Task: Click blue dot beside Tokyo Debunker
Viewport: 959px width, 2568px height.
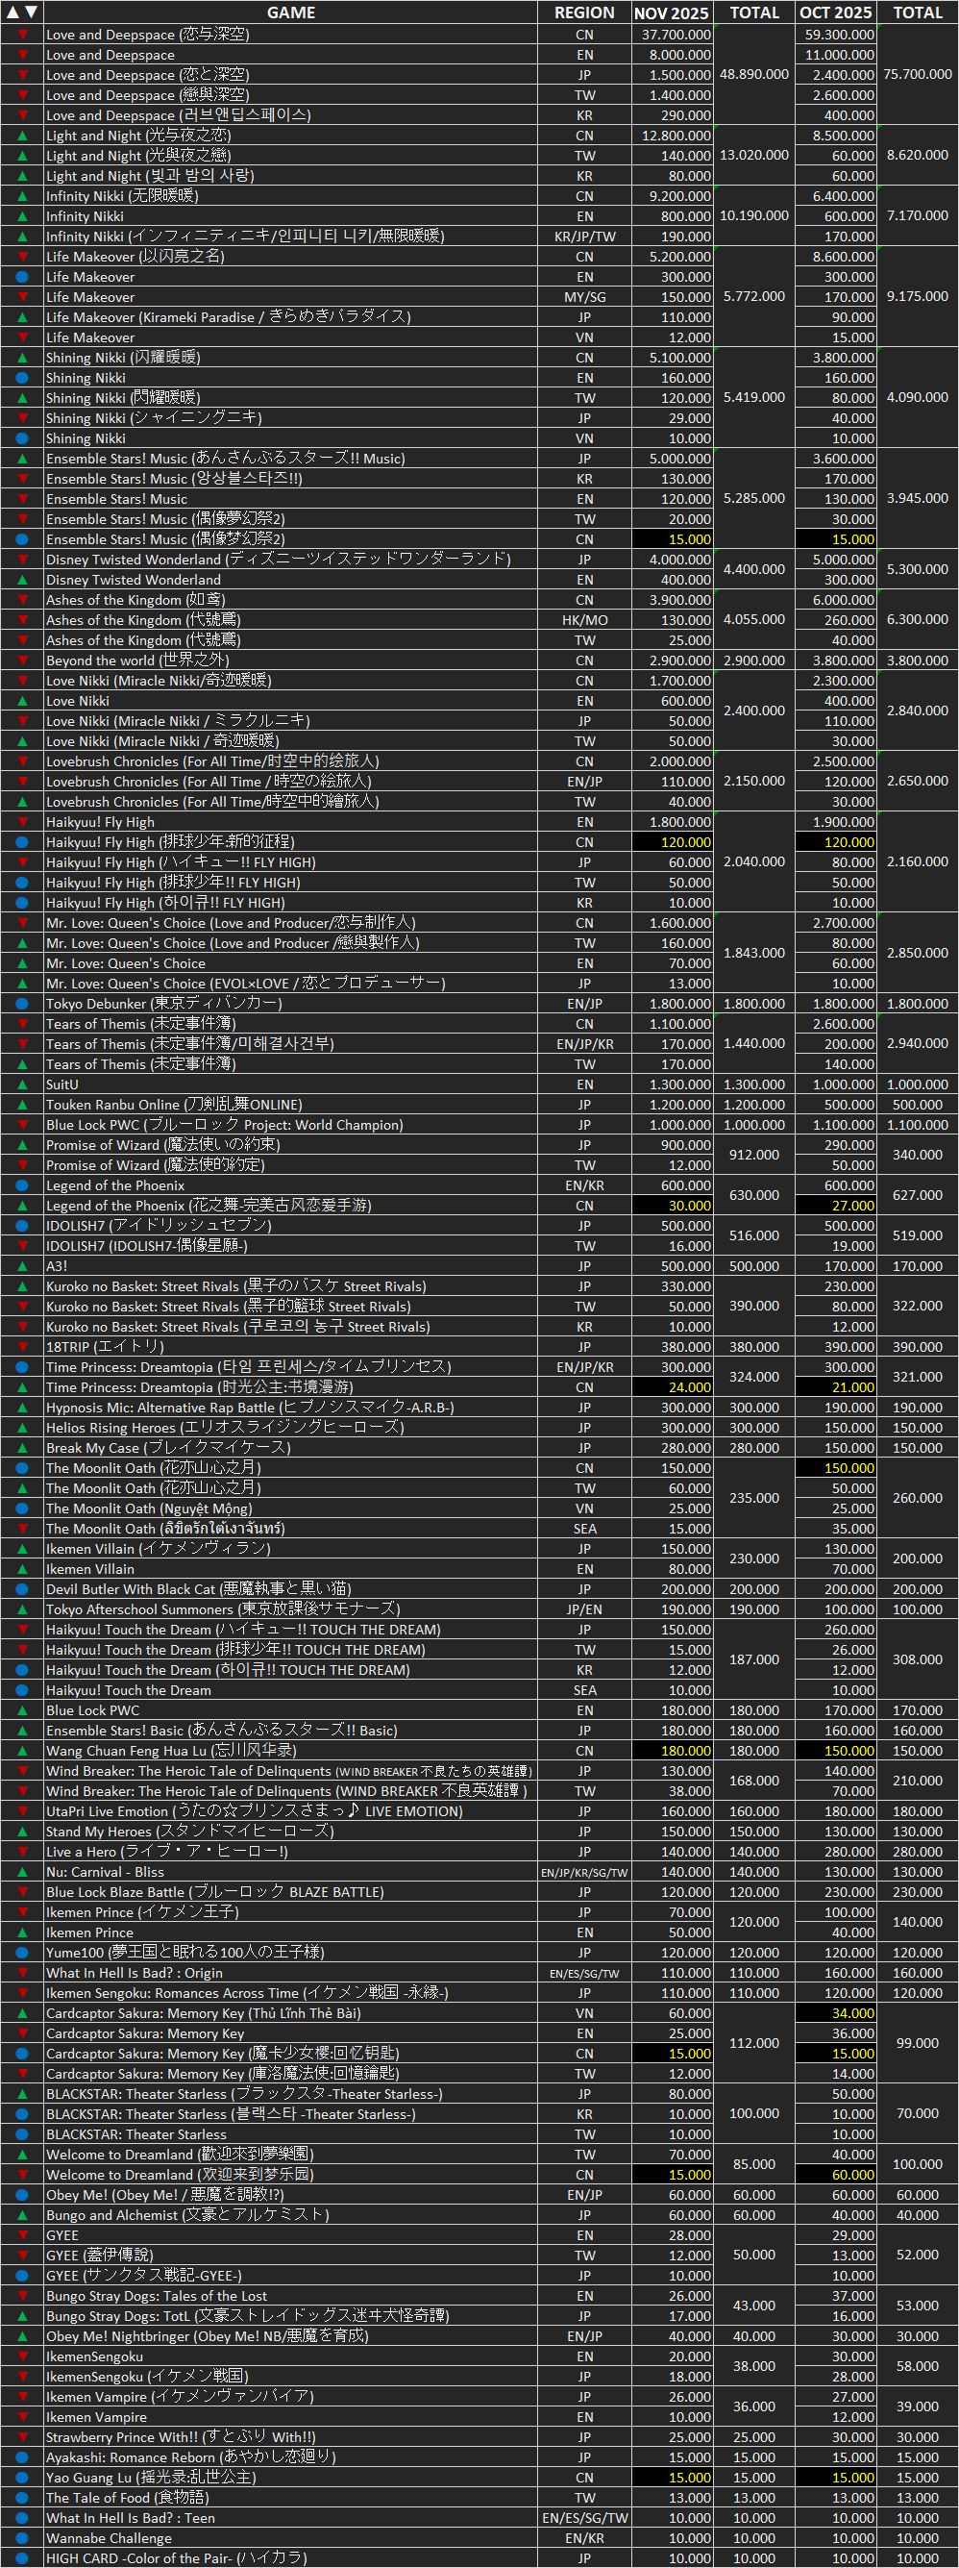Action: pyautogui.click(x=22, y=1004)
